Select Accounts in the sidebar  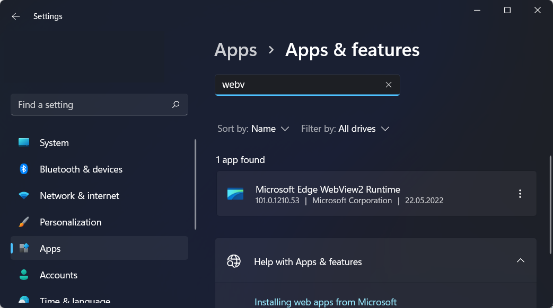tap(100, 275)
